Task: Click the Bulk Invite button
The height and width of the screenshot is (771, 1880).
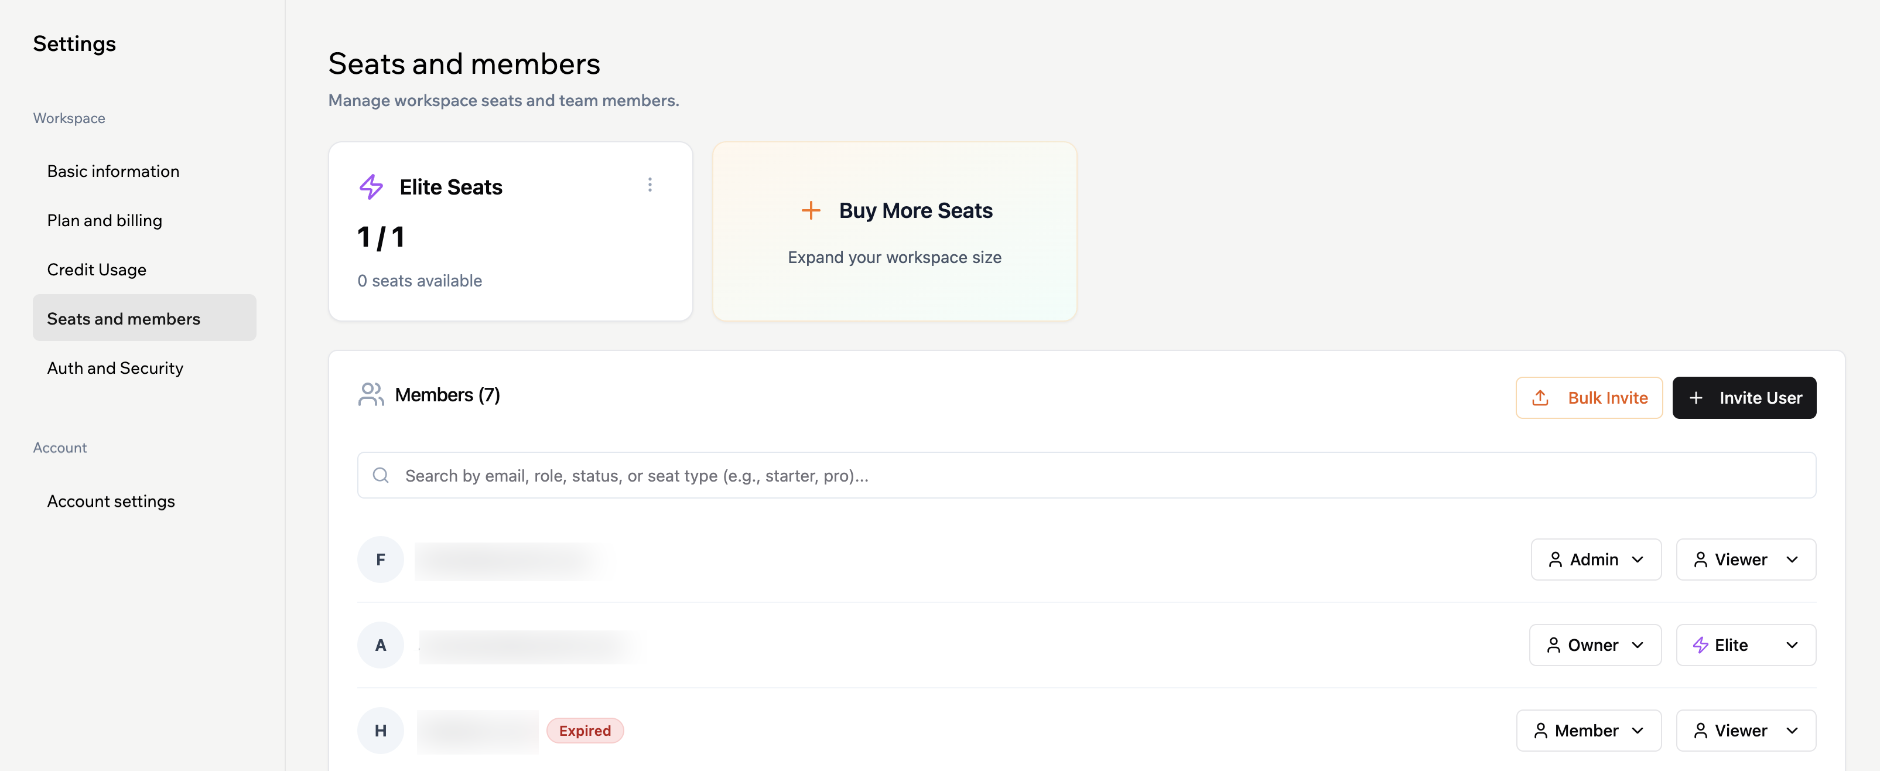Action: (1589, 398)
